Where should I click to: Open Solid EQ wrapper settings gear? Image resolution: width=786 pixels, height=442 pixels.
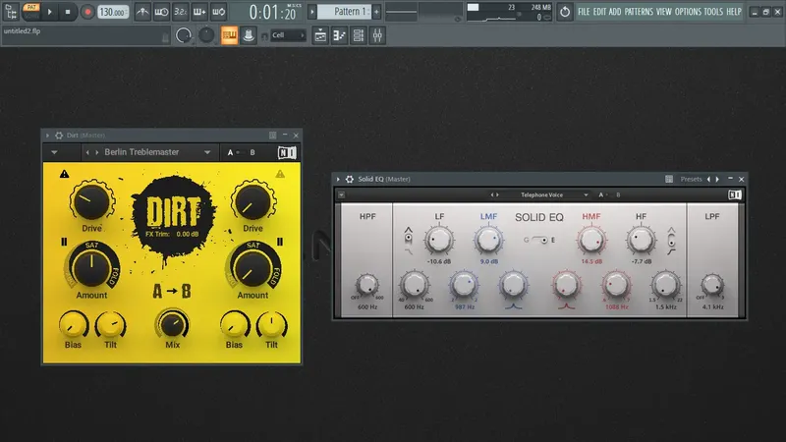pos(350,179)
